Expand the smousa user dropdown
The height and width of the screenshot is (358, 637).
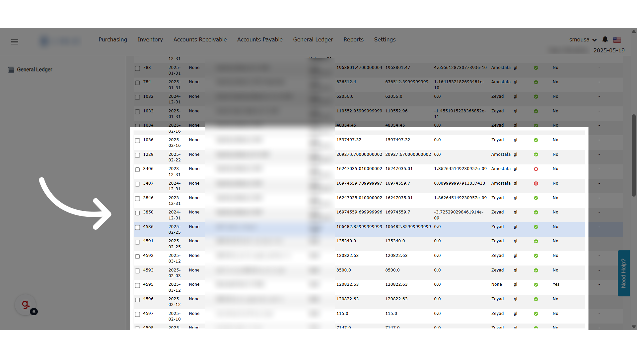pyautogui.click(x=583, y=40)
